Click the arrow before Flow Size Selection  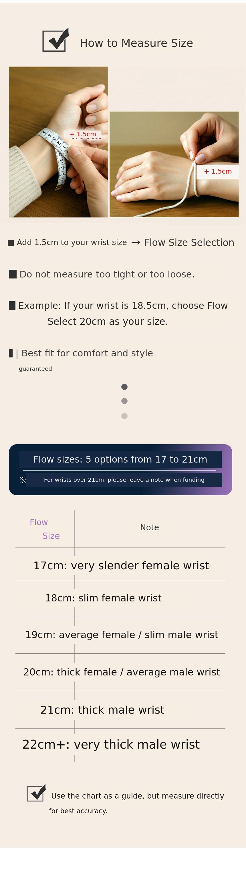click(136, 242)
